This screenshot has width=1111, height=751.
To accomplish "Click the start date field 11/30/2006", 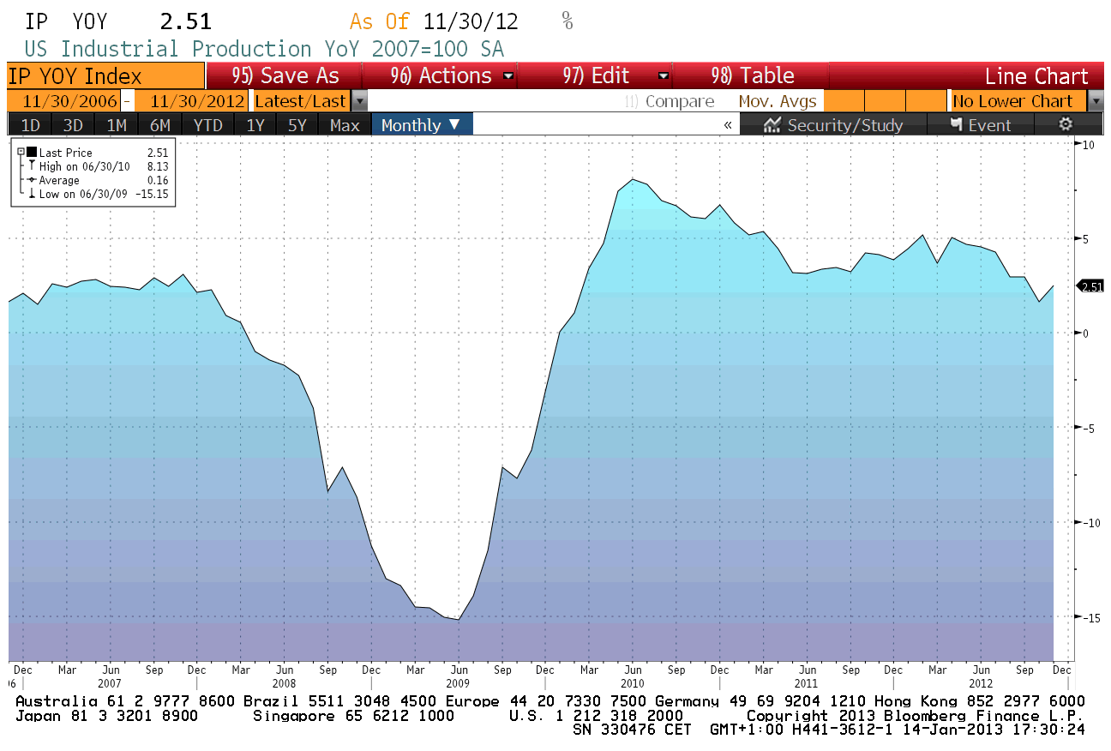I will [64, 101].
